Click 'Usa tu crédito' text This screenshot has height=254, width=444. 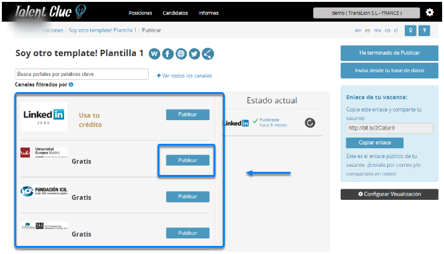tap(90, 120)
